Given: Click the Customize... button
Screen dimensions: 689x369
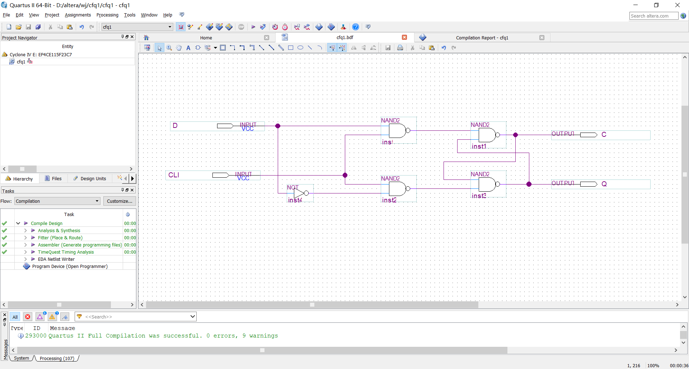Looking at the screenshot, I should click(x=119, y=201).
